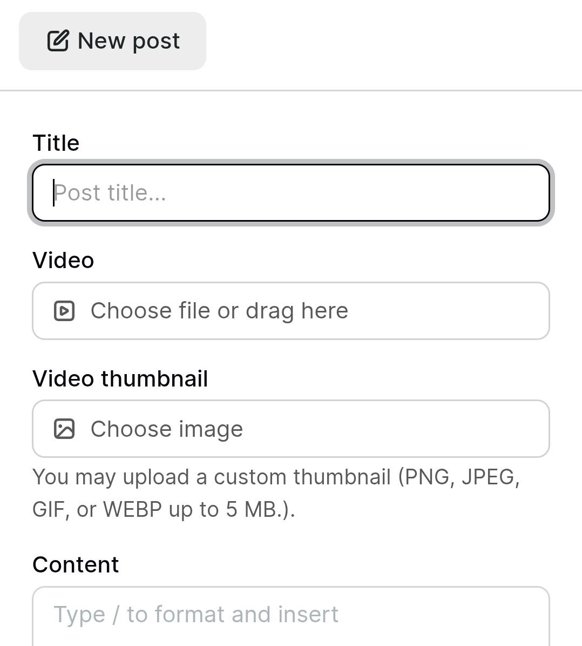Click the Content field label
Image resolution: width=582 pixels, height=646 pixels.
pyautogui.click(x=76, y=565)
